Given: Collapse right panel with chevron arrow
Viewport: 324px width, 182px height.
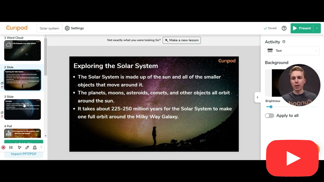Looking at the screenshot, I should coord(257,97).
